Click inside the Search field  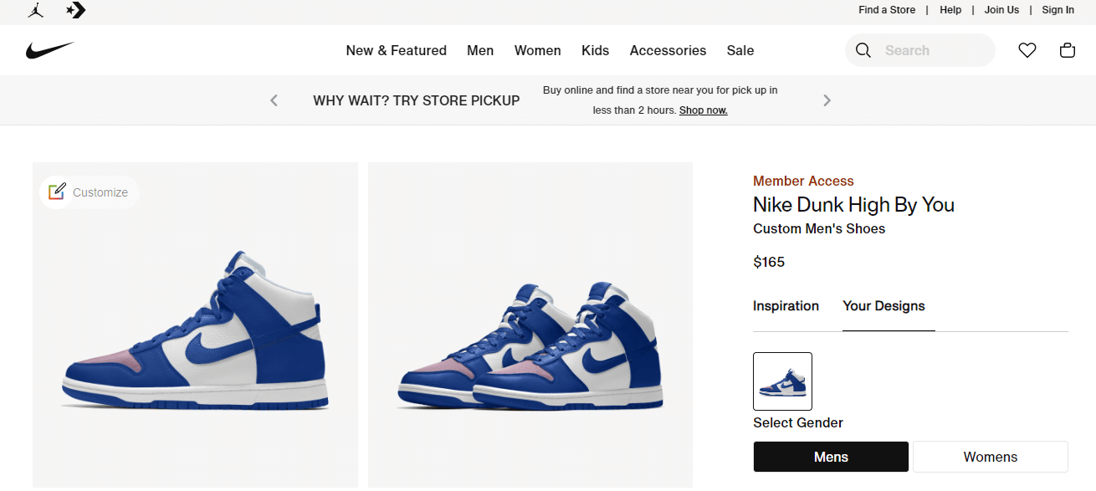(920, 50)
